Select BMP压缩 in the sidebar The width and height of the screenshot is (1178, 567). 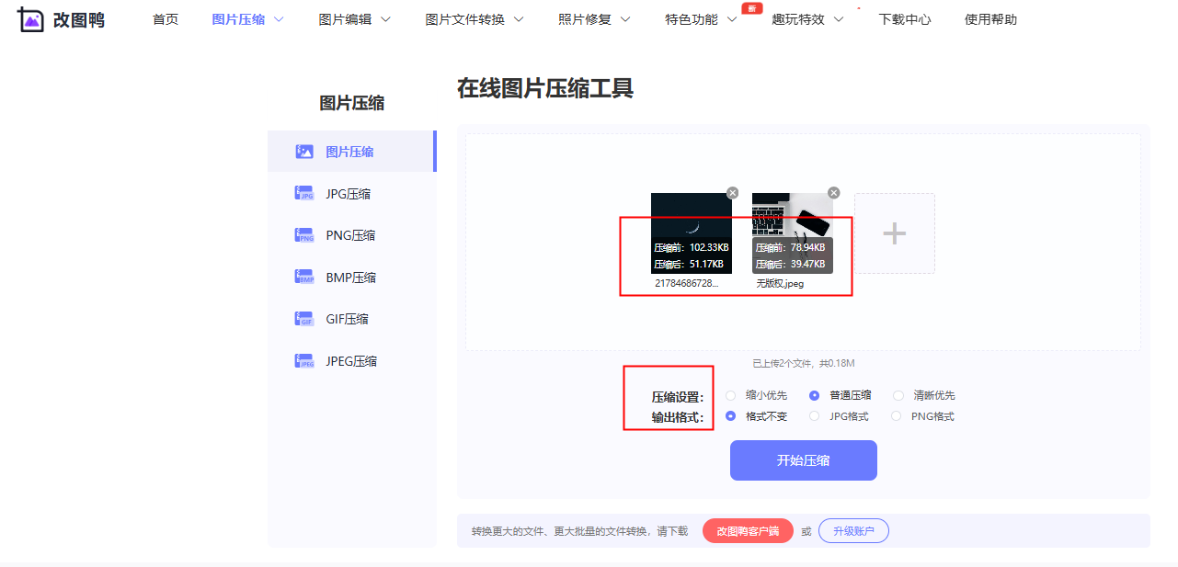[351, 277]
